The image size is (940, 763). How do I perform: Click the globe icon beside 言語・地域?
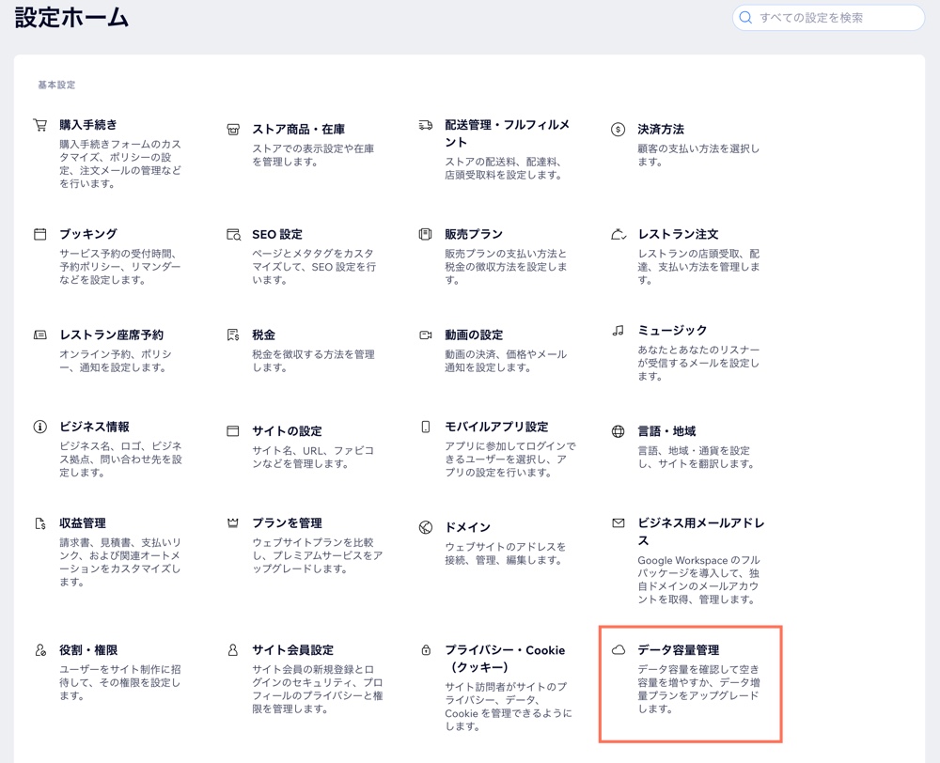click(x=618, y=432)
